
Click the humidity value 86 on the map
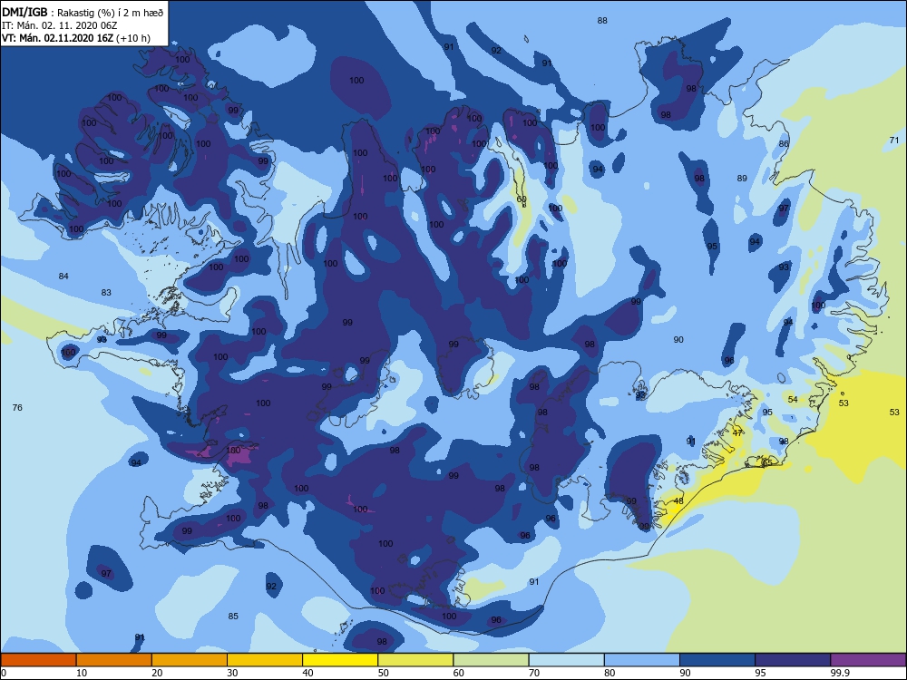(784, 143)
